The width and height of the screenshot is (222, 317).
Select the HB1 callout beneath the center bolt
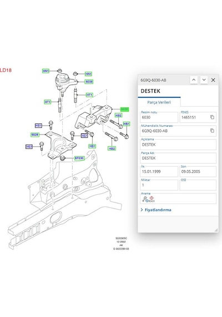(x=92, y=146)
